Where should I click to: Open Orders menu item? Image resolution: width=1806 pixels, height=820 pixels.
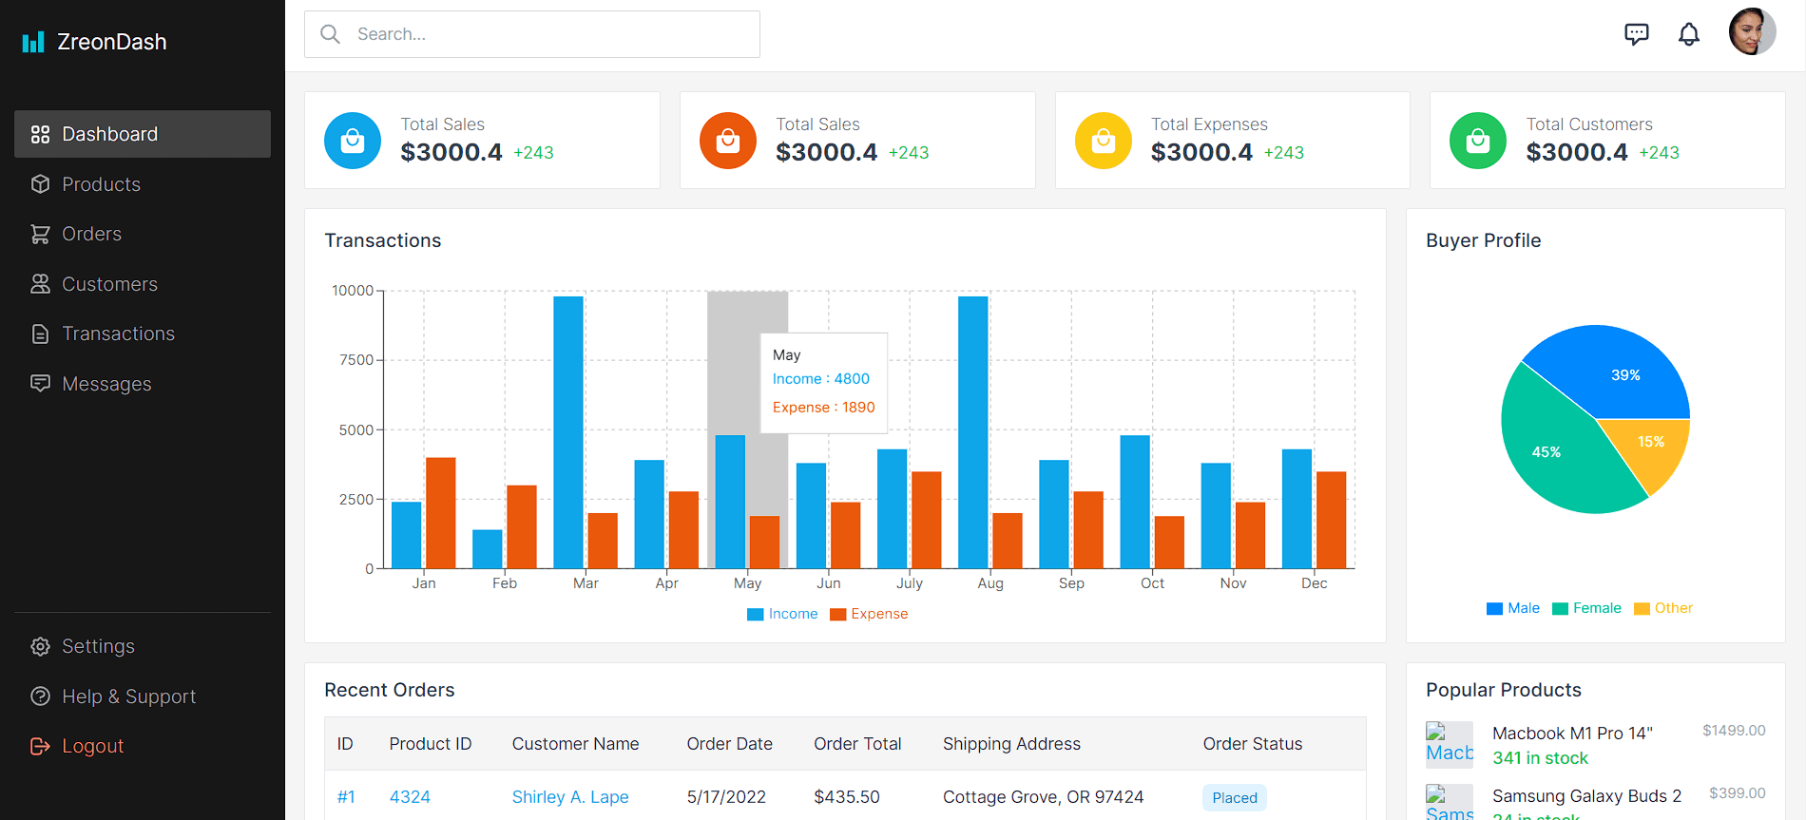coord(143,234)
